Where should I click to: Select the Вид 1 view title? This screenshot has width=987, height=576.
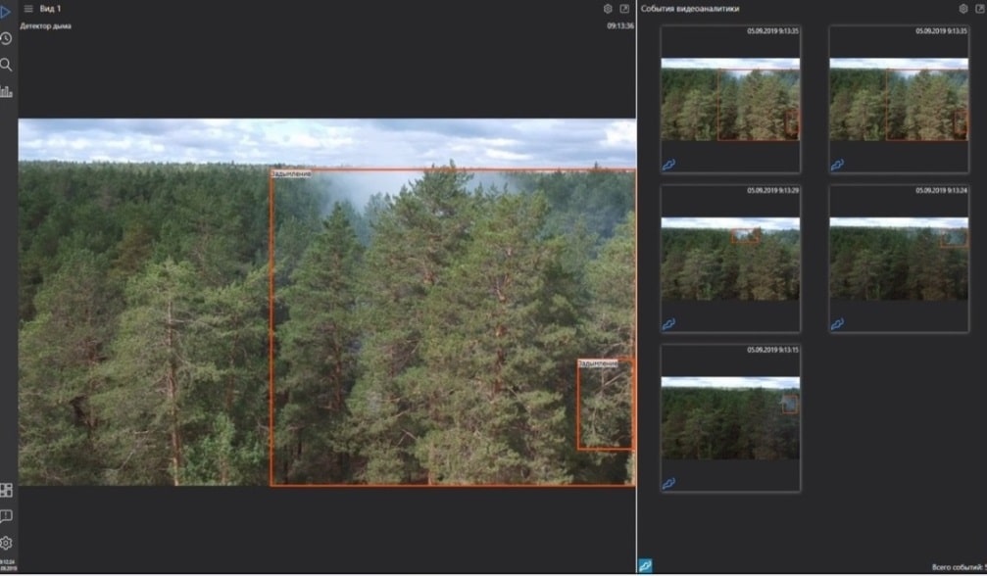coord(51,9)
